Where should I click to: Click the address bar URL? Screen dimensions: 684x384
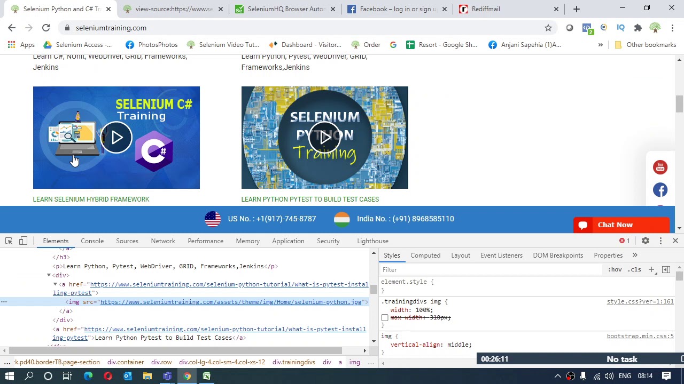111,28
